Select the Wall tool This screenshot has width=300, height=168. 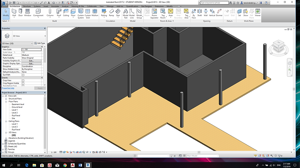point(14,13)
